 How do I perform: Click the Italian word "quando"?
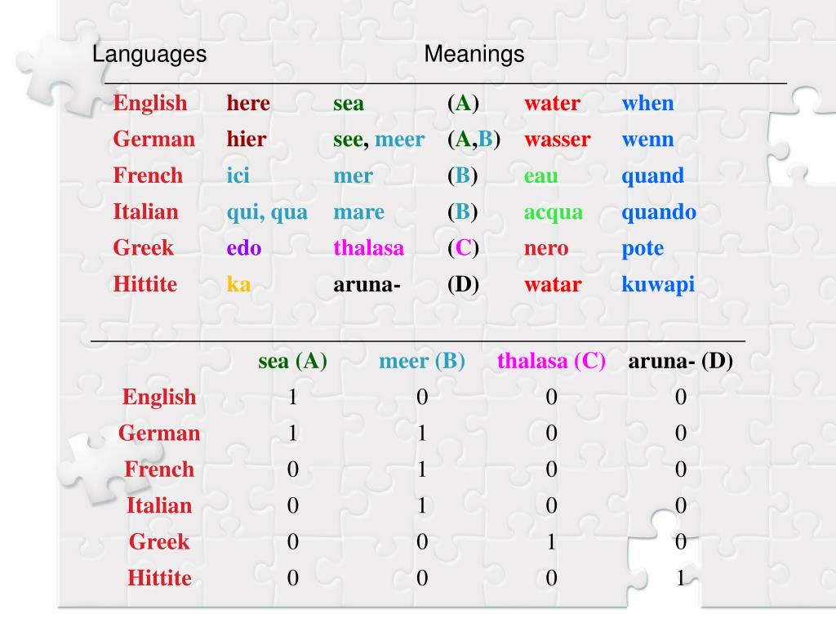pyautogui.click(x=659, y=212)
